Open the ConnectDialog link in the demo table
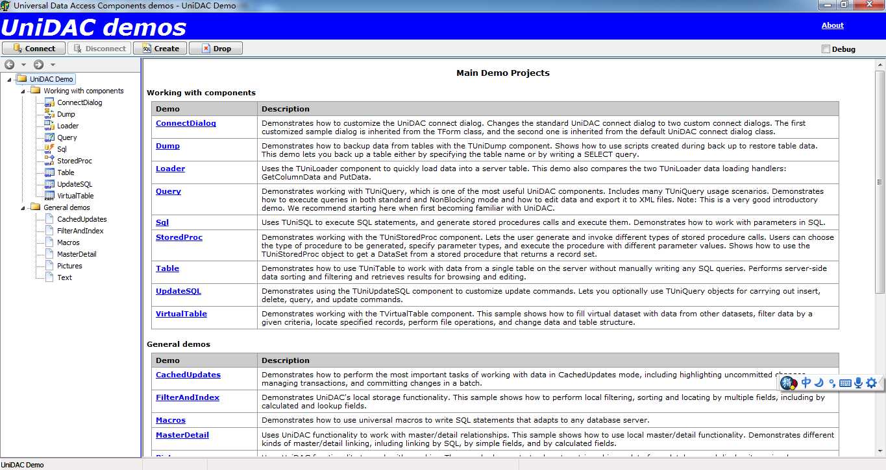This screenshot has width=886, height=470. click(186, 123)
